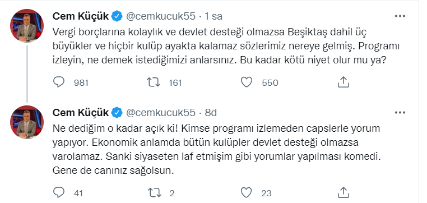Open the more options menu on first tweet
This screenshot has width=427, height=203.
pos(400,16)
